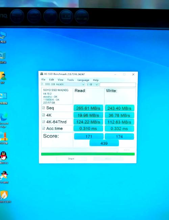Screen dimensions: 169x220
Task: Click the read access time 0.310 ms
Action: pyautogui.click(x=88, y=128)
